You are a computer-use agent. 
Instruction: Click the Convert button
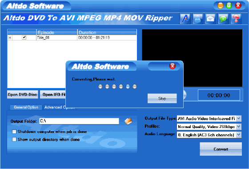[221, 149]
